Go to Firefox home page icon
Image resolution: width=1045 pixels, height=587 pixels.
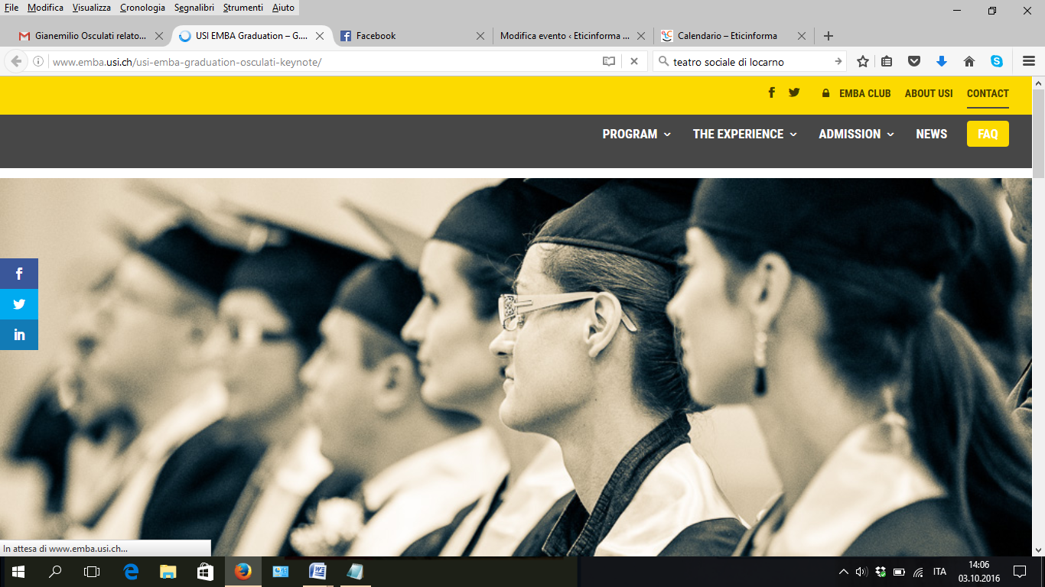(x=969, y=62)
